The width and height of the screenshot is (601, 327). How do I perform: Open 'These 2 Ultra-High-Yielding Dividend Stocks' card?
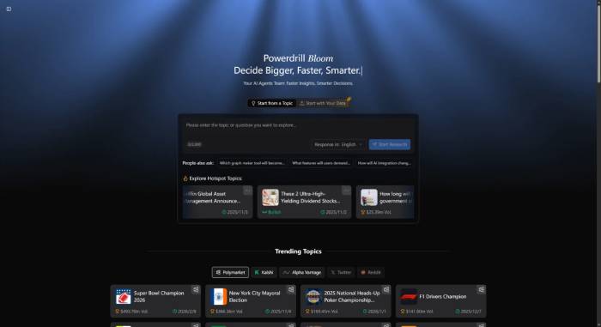(x=304, y=202)
